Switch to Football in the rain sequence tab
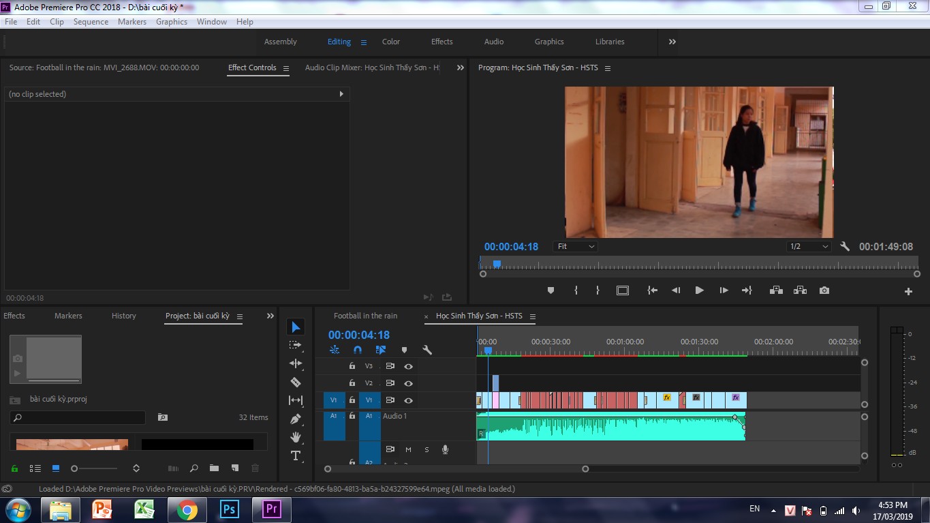930x523 pixels. pyautogui.click(x=365, y=316)
